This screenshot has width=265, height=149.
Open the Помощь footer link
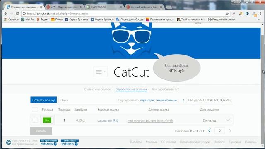click(251, 142)
